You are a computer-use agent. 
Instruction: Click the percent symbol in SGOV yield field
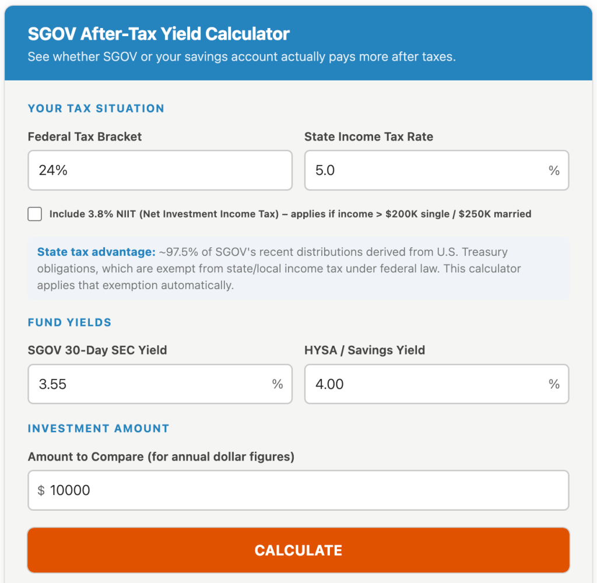click(277, 384)
